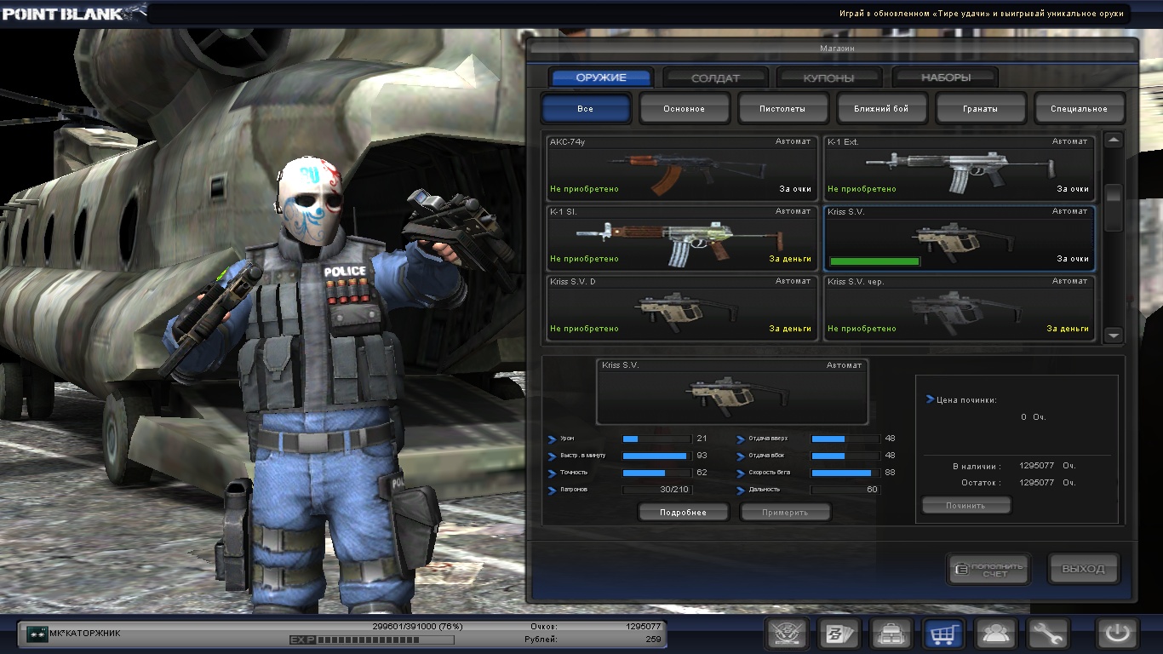Filter weapons by Ближний бой
The image size is (1163, 654).
pos(882,108)
